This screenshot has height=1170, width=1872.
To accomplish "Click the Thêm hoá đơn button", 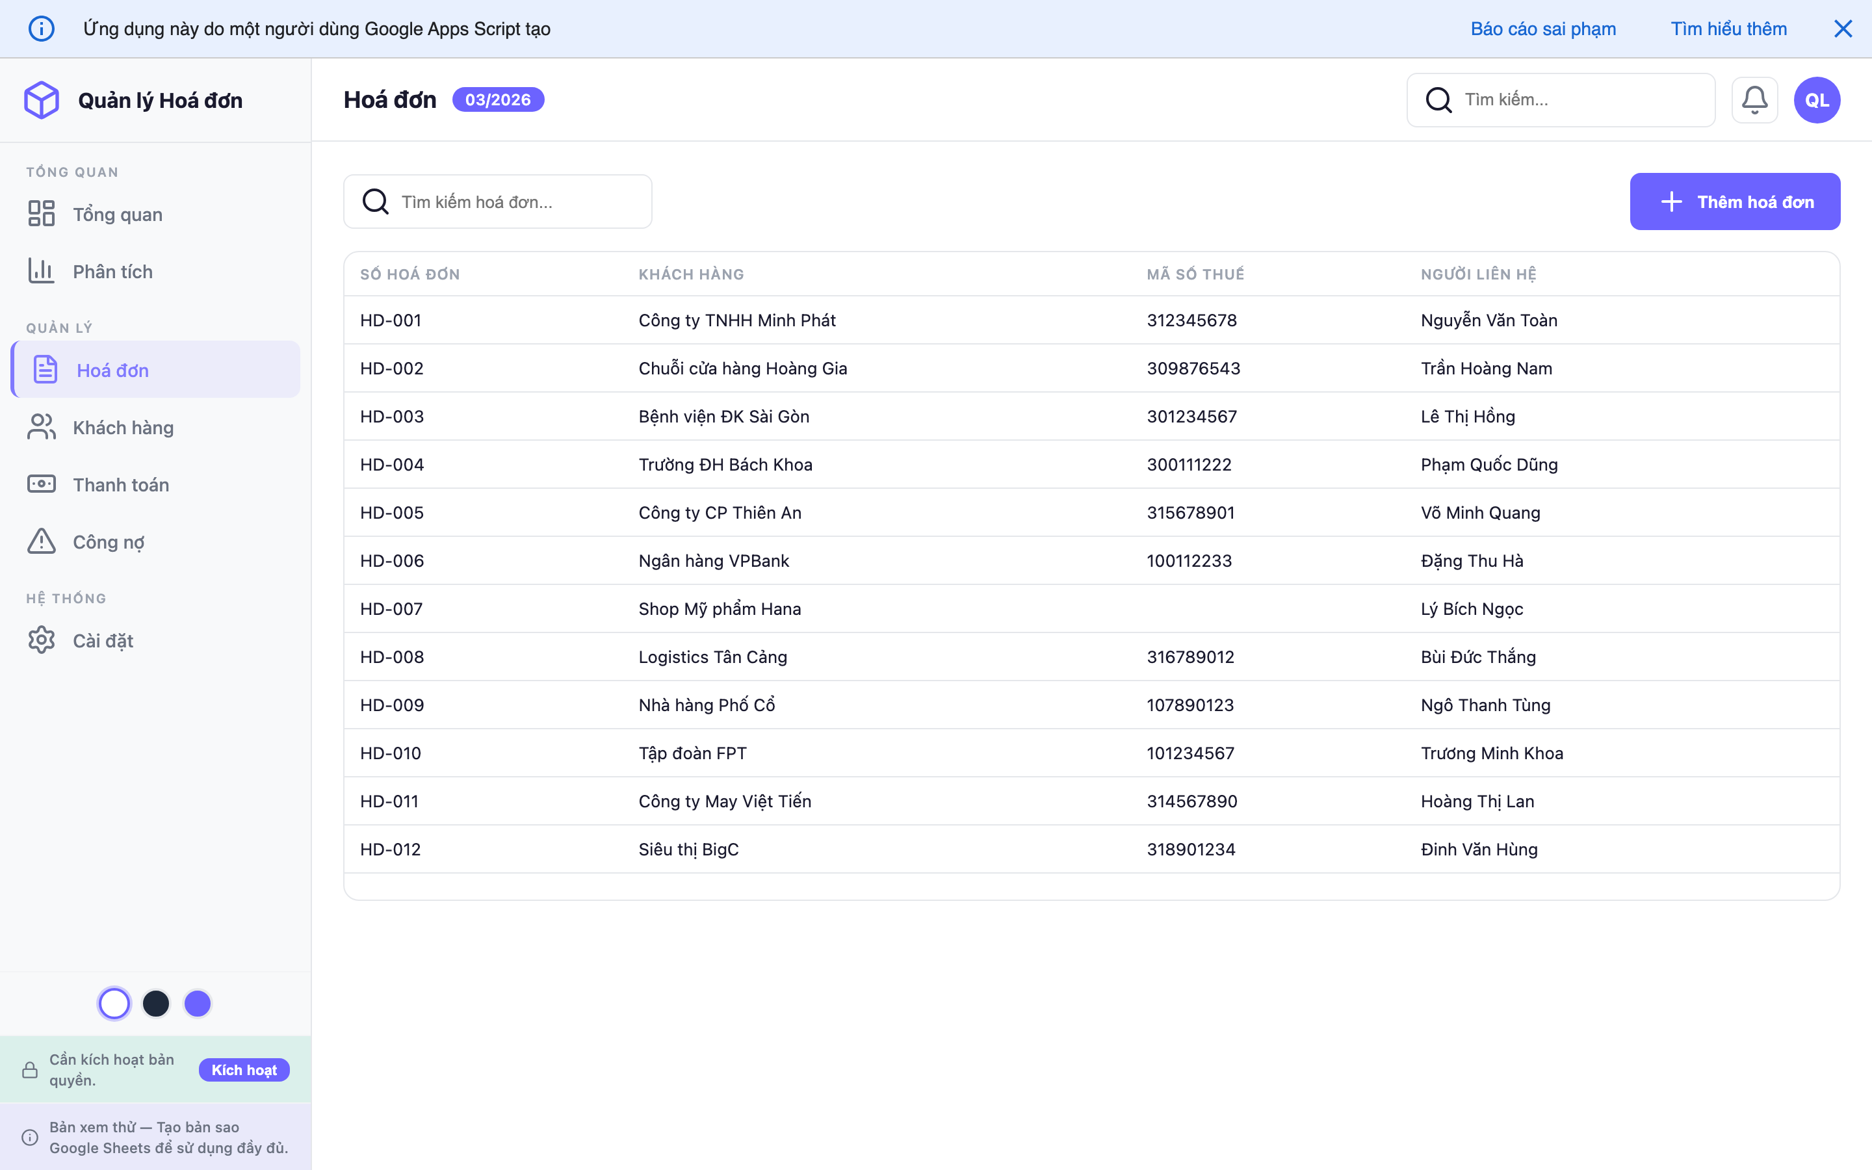I will (x=1735, y=201).
